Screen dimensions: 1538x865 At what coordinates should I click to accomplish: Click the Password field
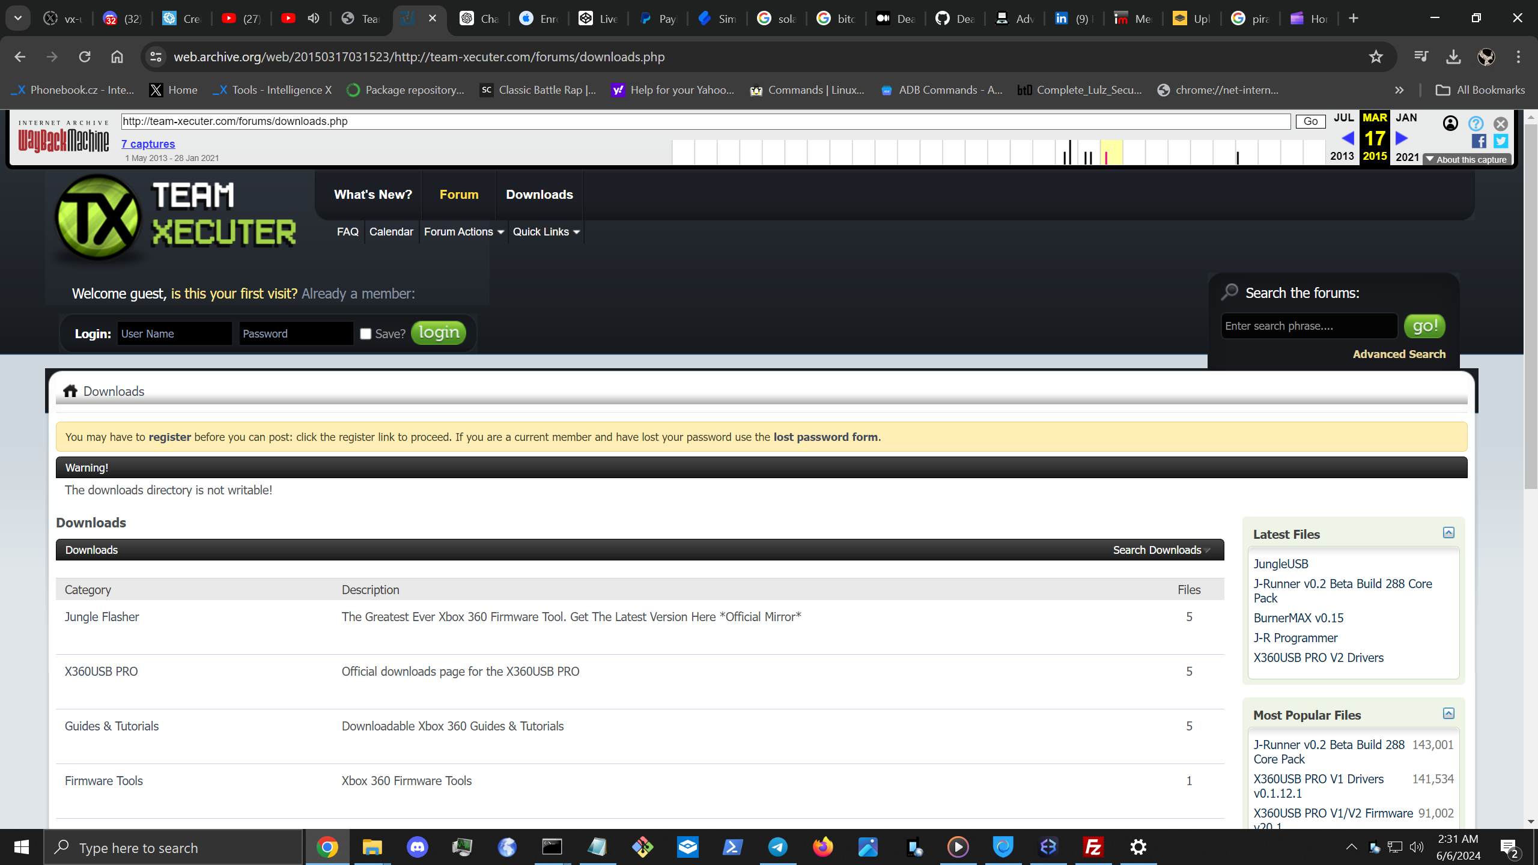tap(296, 333)
